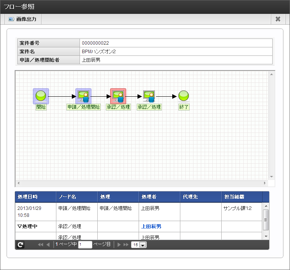Click the サンプル課12 organization cell
The width and height of the screenshot is (290, 270).
tap(242, 212)
